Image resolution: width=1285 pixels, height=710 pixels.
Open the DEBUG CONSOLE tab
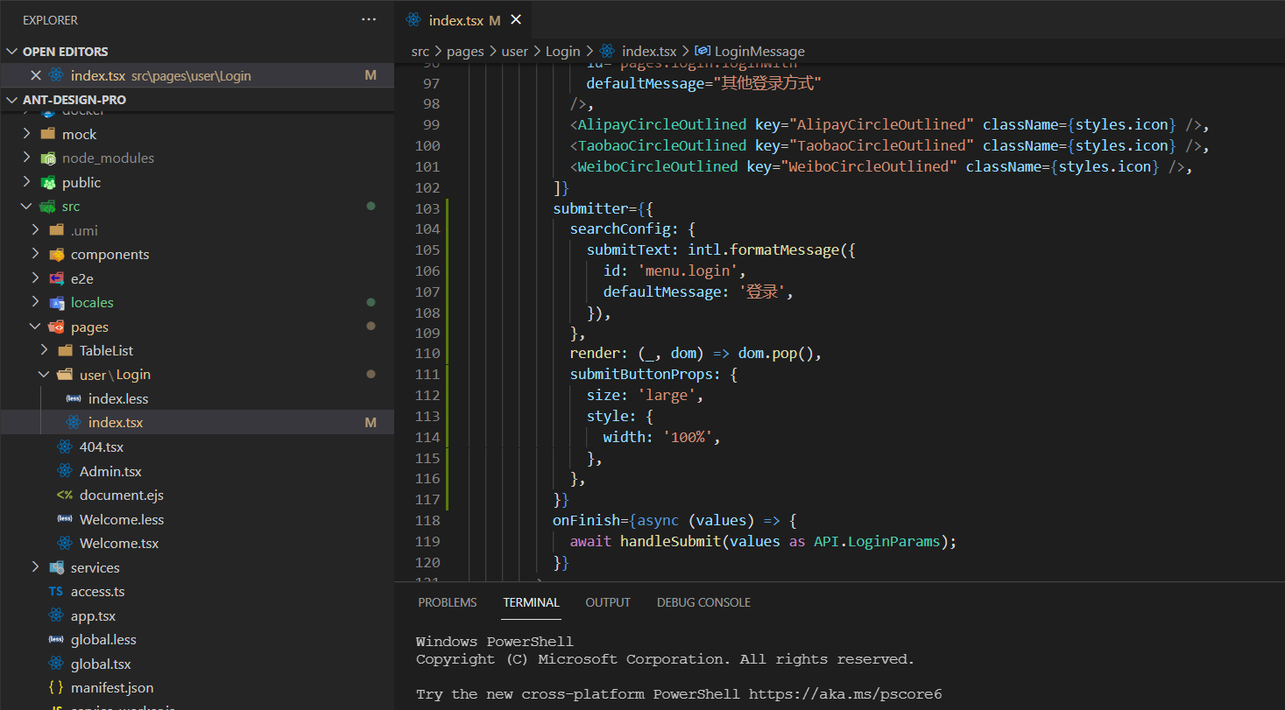click(x=703, y=602)
